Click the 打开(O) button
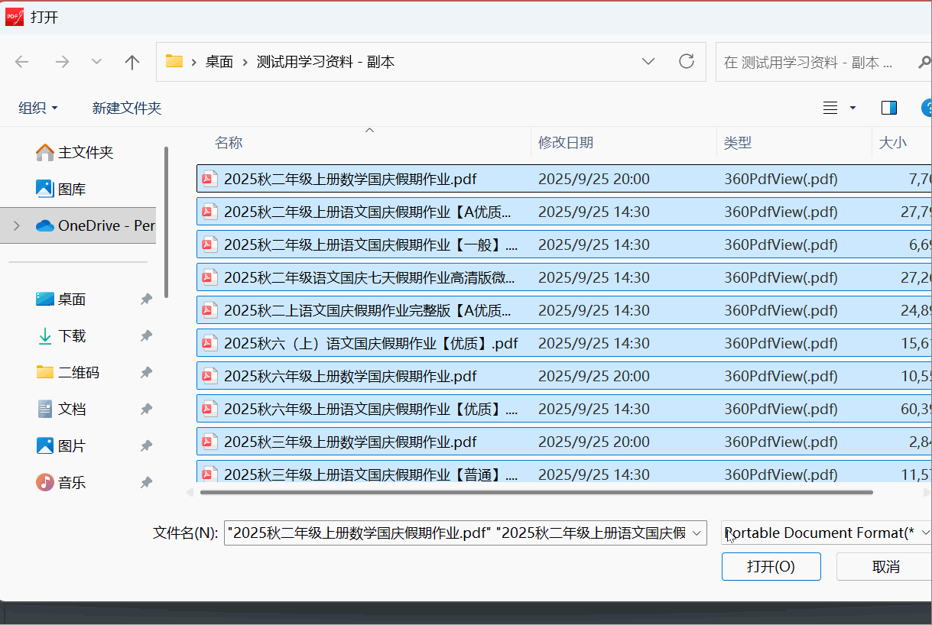Image resolution: width=932 pixels, height=625 pixels. coord(771,566)
